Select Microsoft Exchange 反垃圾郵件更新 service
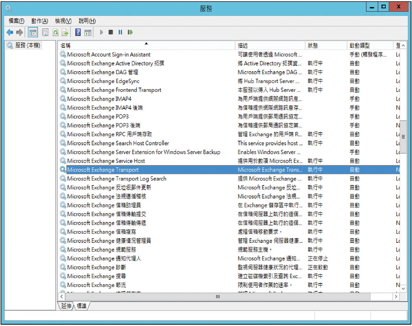Image resolution: width=412 pixels, height=326 pixels. 228,188
